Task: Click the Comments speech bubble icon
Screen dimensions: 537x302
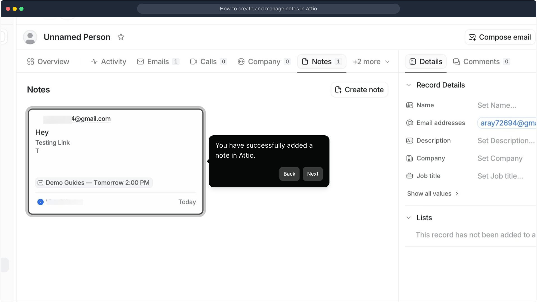Action: pyautogui.click(x=456, y=62)
